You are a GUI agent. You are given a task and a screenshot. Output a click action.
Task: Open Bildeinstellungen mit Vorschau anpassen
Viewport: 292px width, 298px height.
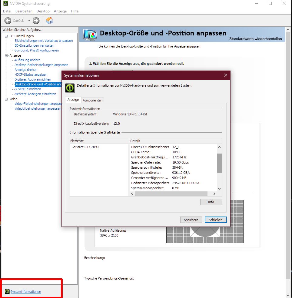(44, 41)
